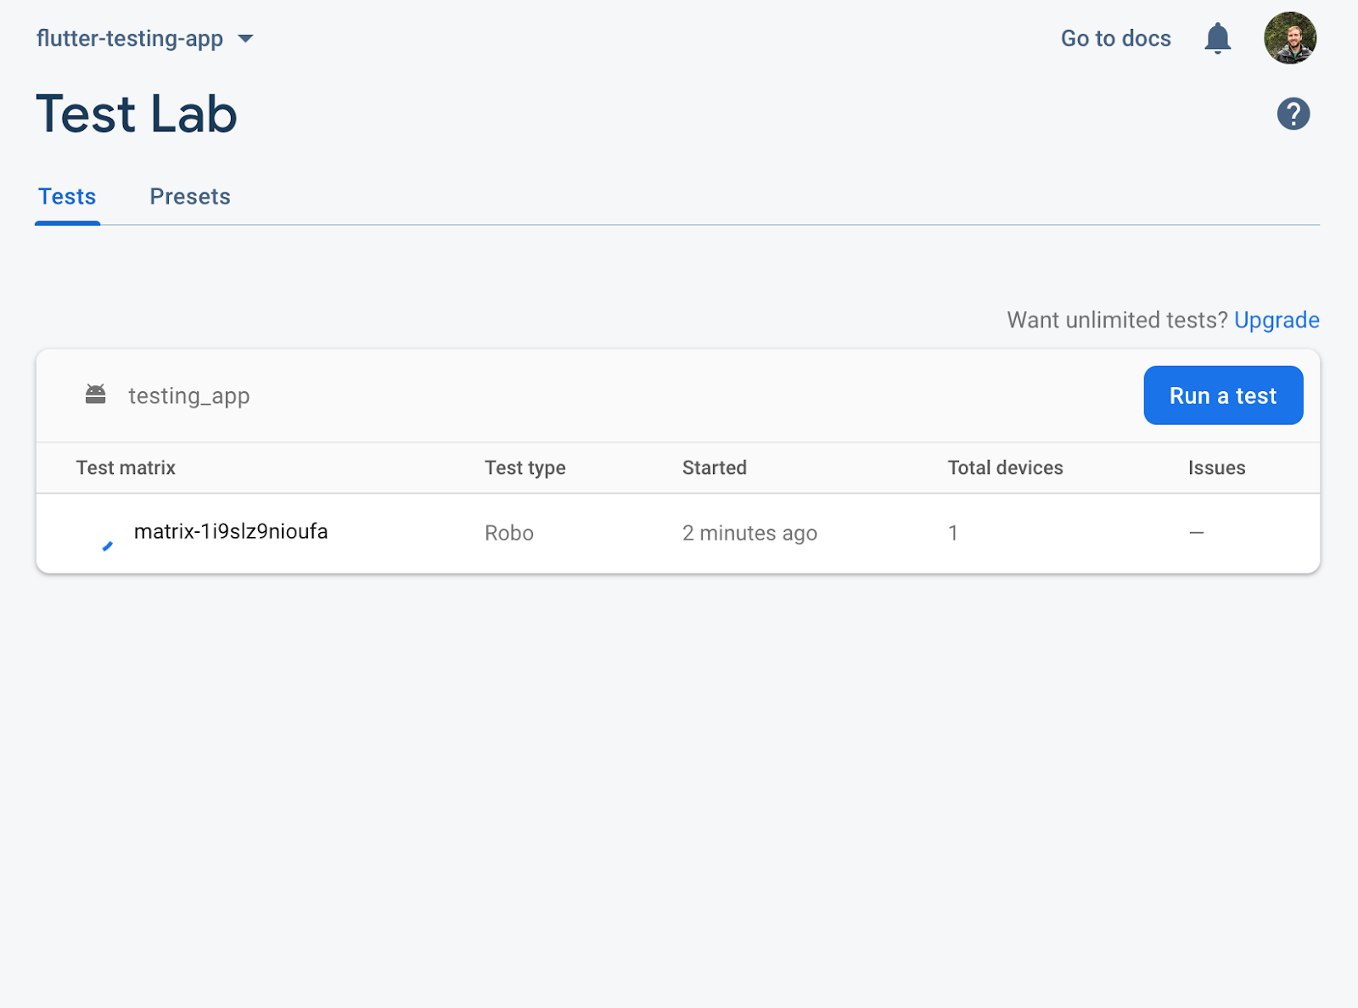Click the Upgrade link for unlimited tests

click(1277, 320)
